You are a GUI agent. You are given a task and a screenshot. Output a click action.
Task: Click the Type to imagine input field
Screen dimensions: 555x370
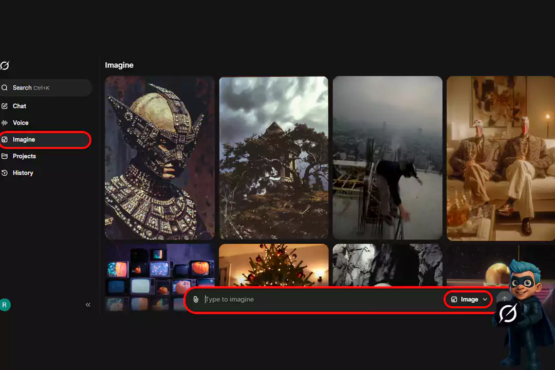coord(319,300)
